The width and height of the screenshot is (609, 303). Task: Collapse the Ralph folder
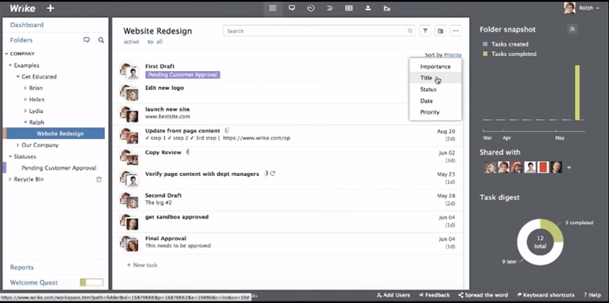tap(25, 122)
